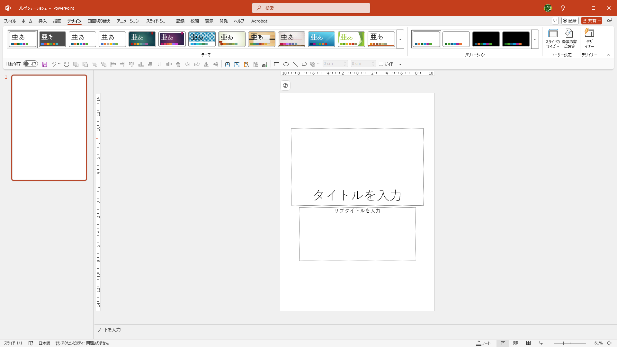Switch to Slide Sorter view icon
This screenshot has height=347, width=617.
[516, 343]
